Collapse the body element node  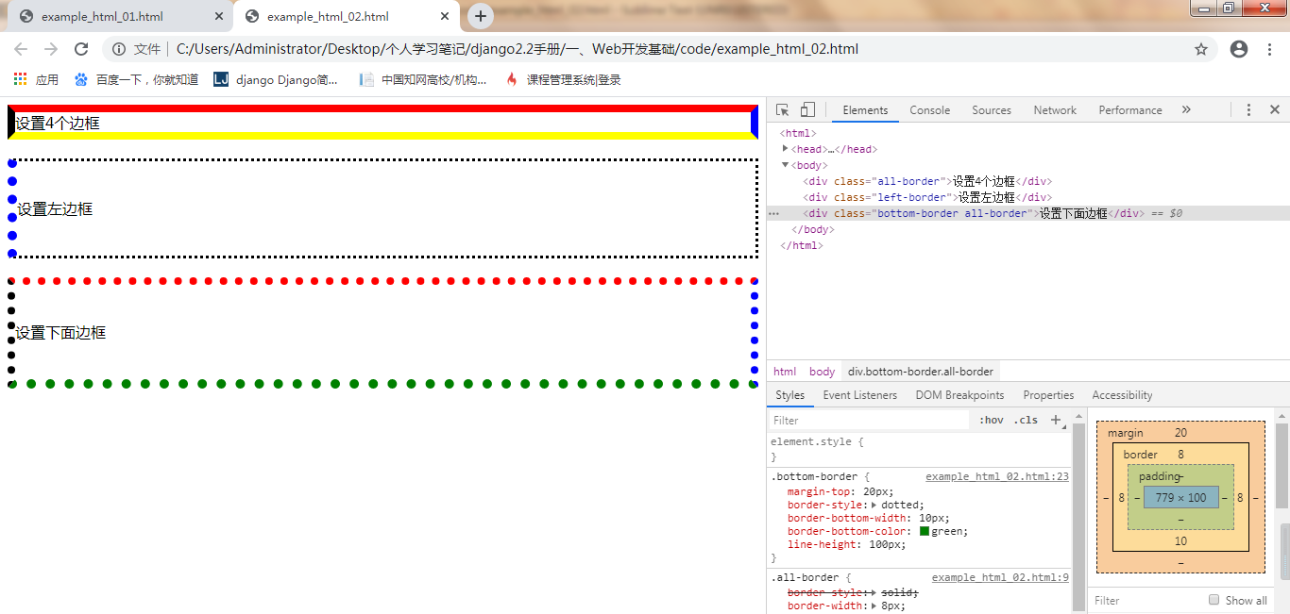786,165
